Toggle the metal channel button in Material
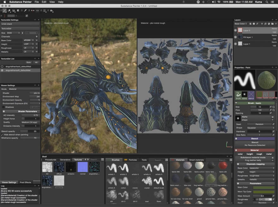This screenshot has width=278, height=207. coord(269,154)
